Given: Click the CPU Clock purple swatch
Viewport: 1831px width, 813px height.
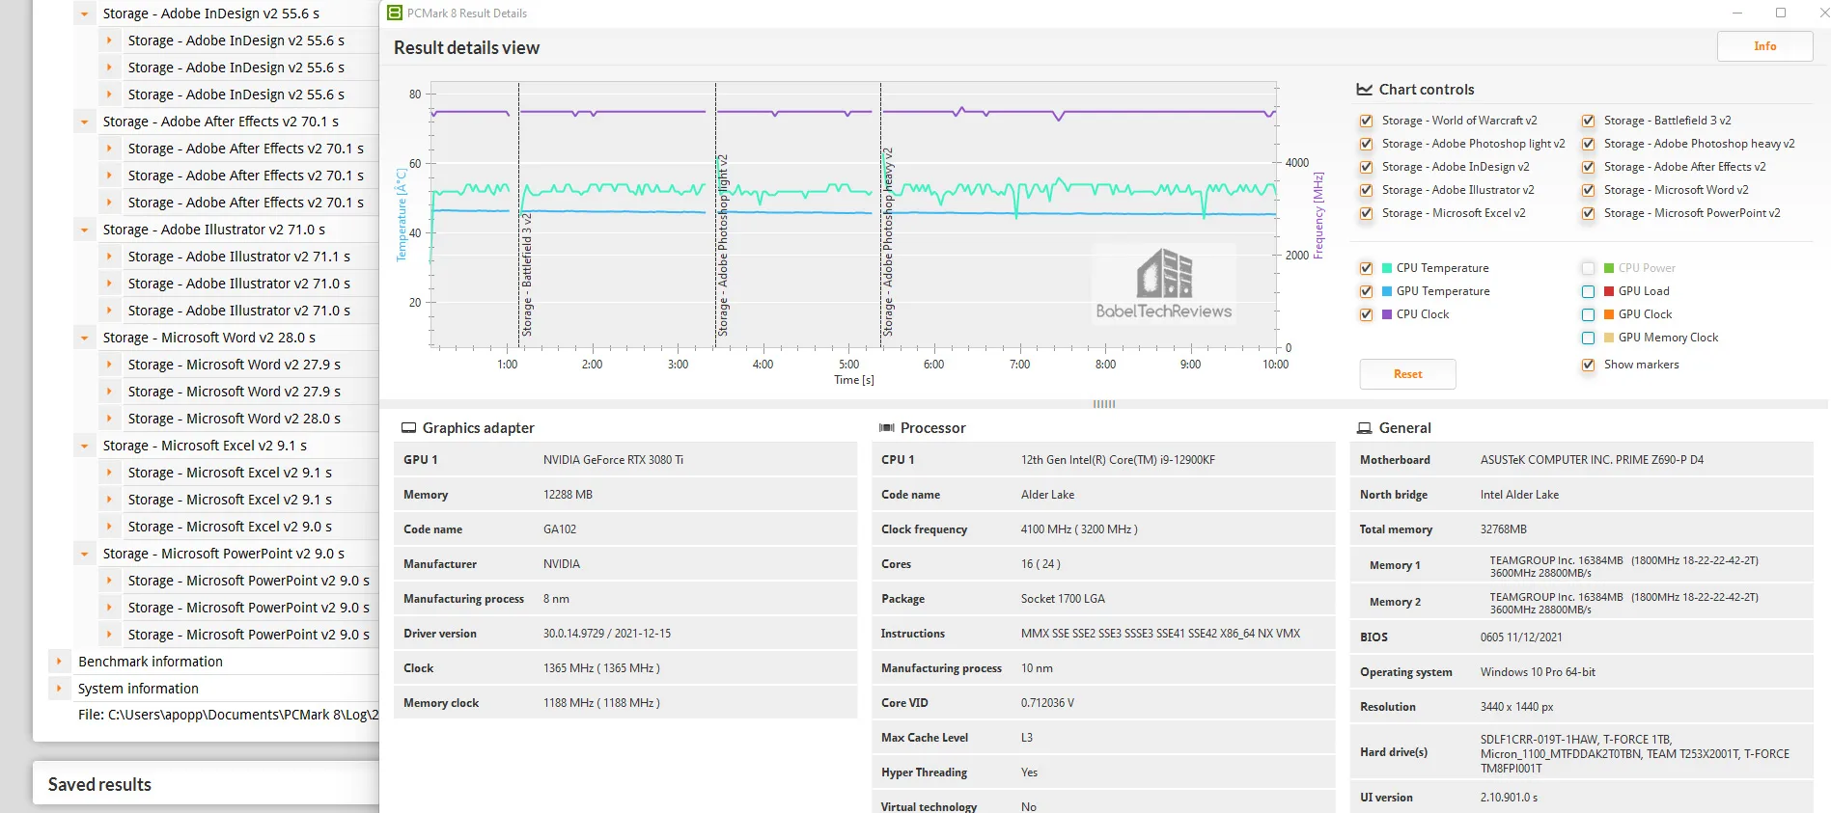Looking at the screenshot, I should point(1387,314).
